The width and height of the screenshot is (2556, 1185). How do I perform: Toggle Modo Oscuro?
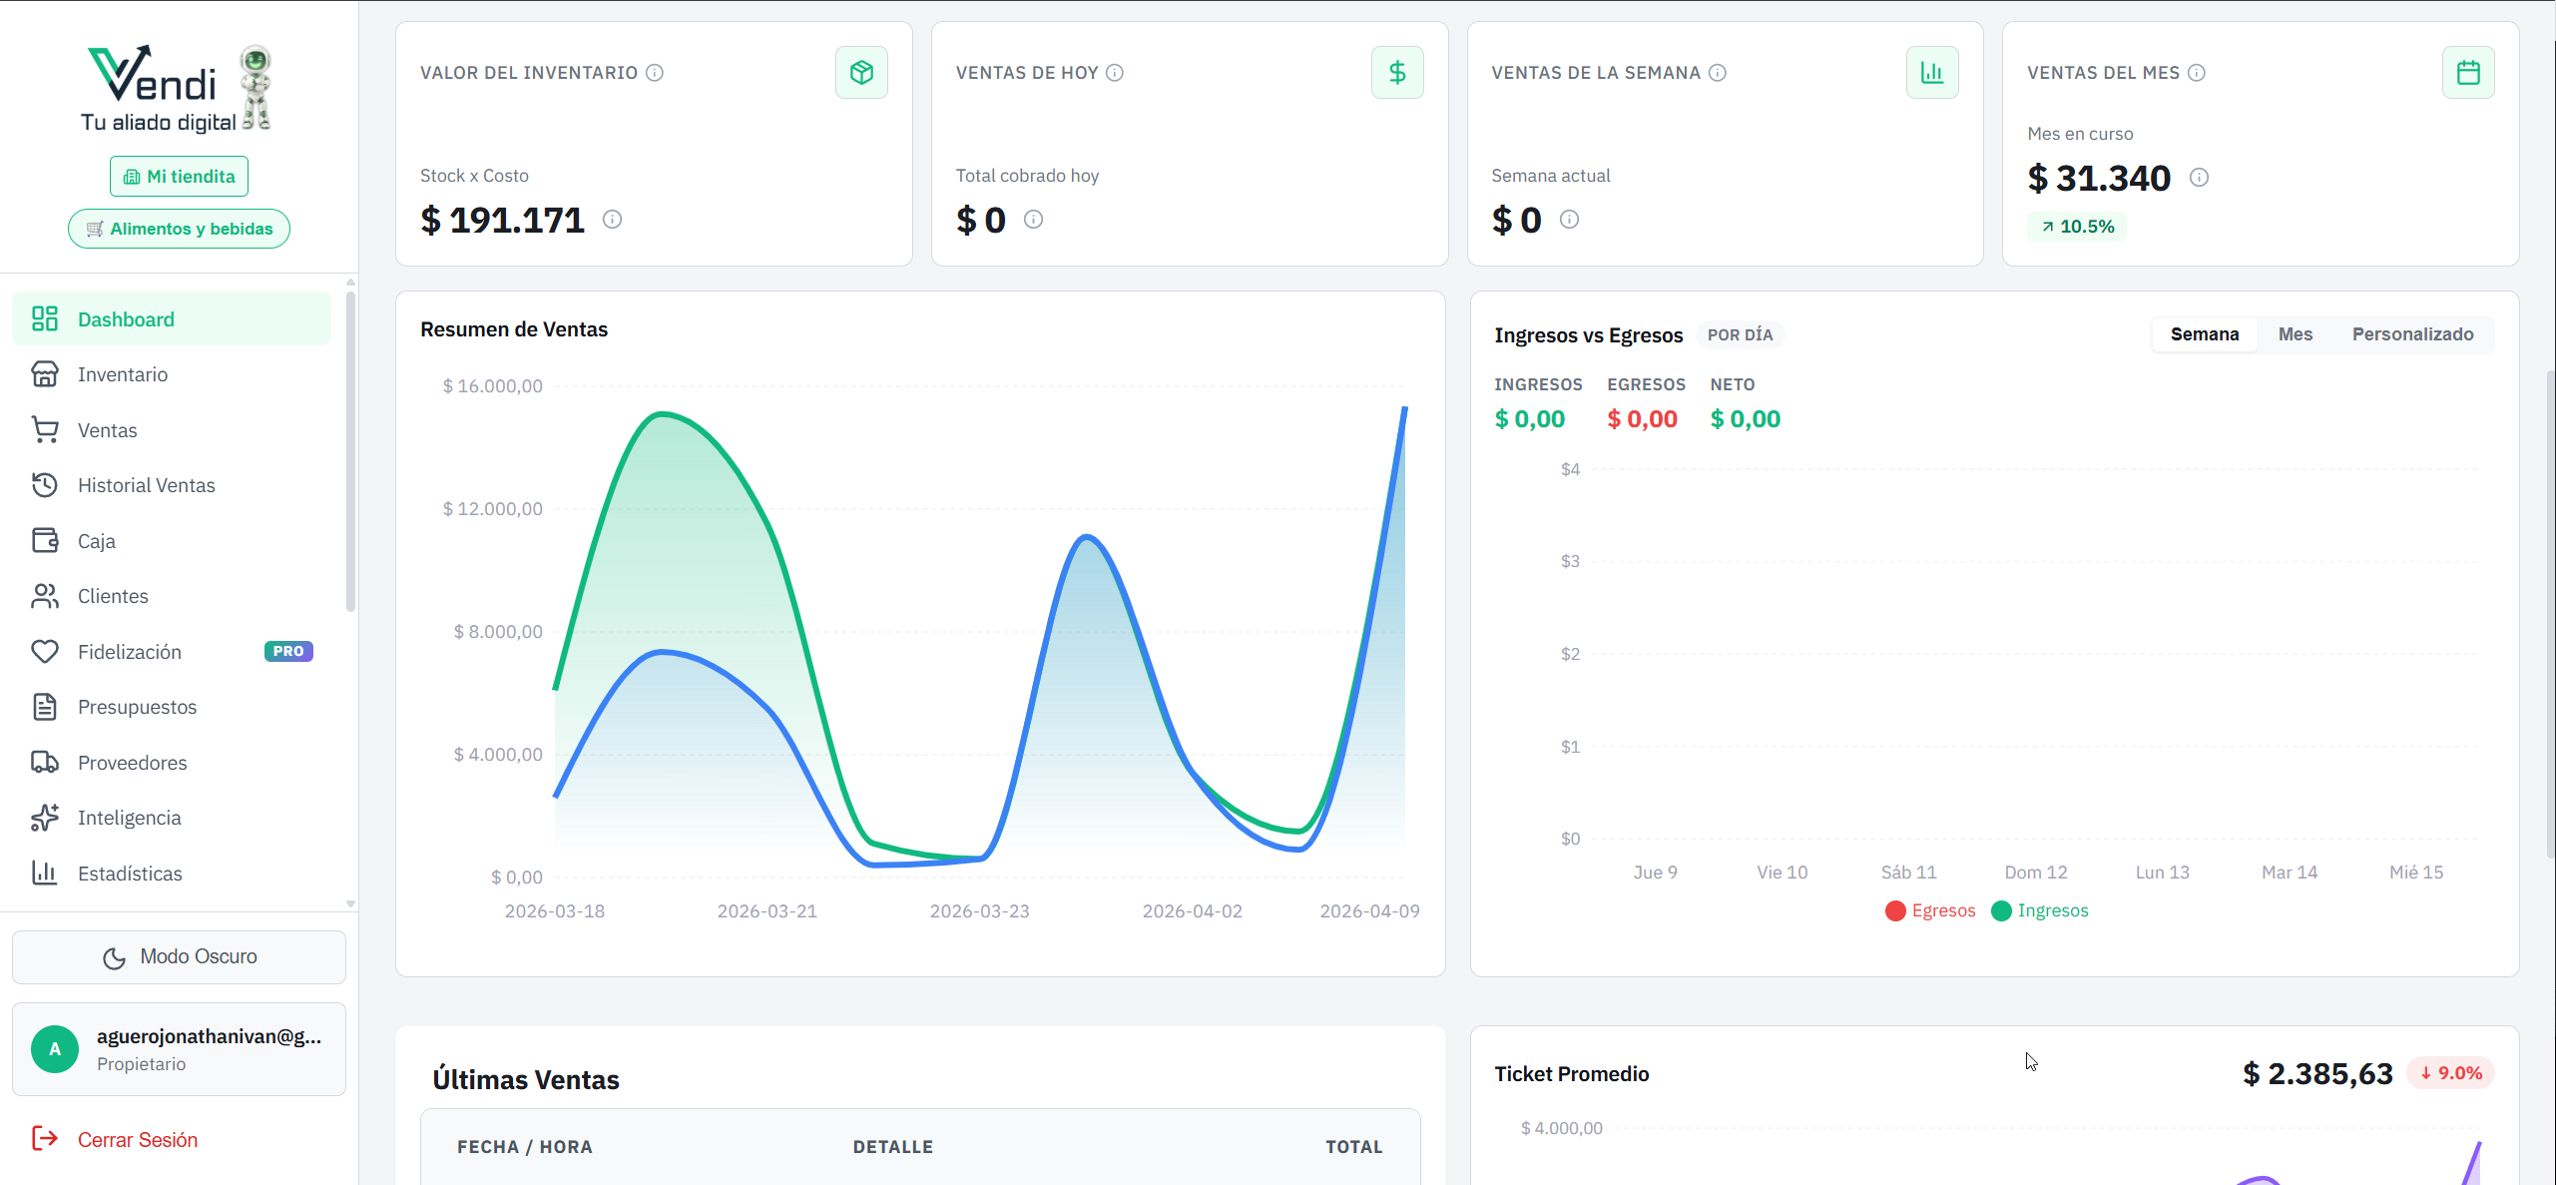pyautogui.click(x=179, y=955)
